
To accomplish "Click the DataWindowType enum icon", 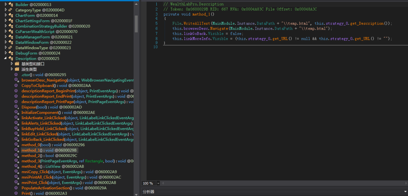I will (x=11, y=48).
